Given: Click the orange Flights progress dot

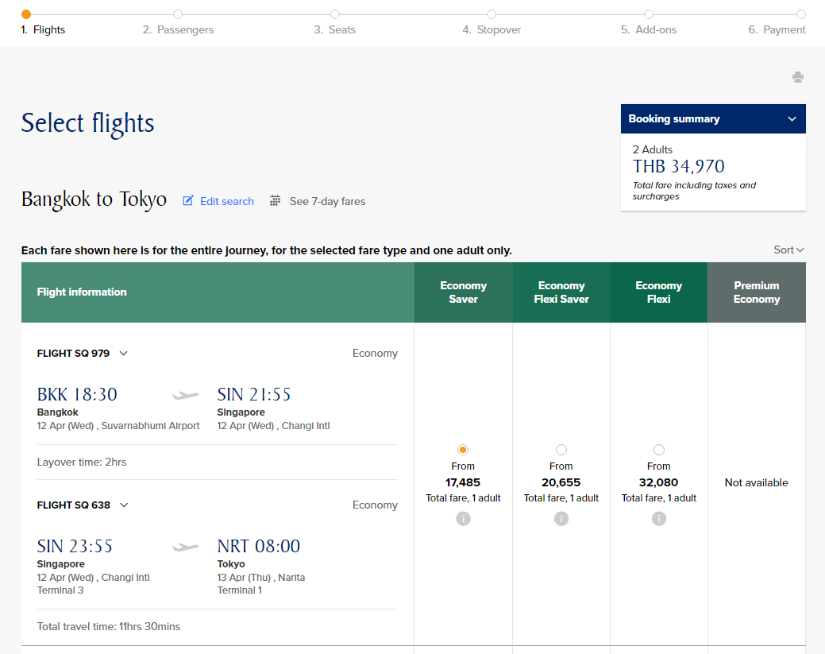Looking at the screenshot, I should point(25,14).
